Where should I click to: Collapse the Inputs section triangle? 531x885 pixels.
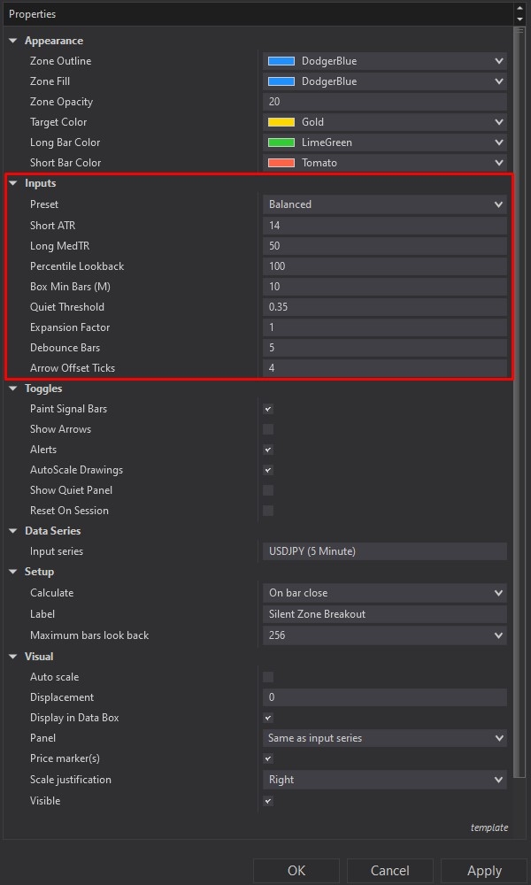pos(13,183)
